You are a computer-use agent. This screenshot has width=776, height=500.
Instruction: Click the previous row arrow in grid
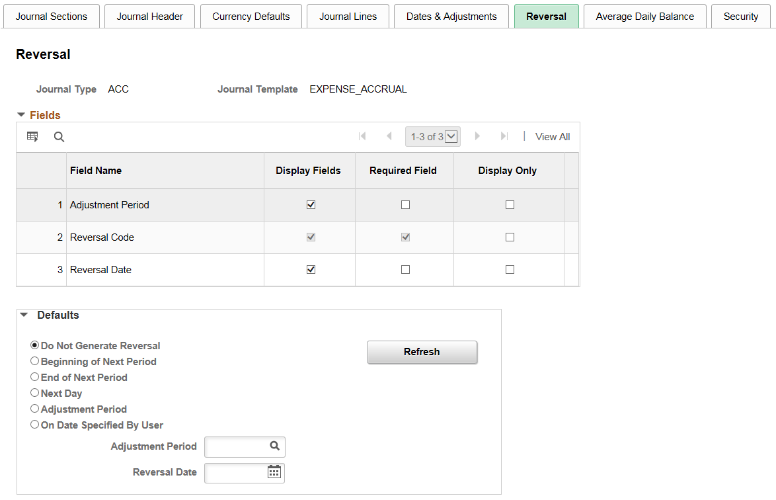pyautogui.click(x=389, y=136)
